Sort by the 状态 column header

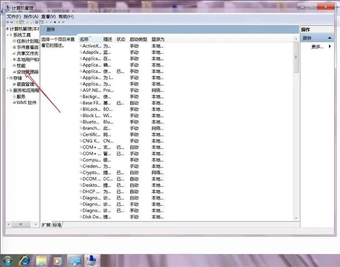tap(121, 39)
